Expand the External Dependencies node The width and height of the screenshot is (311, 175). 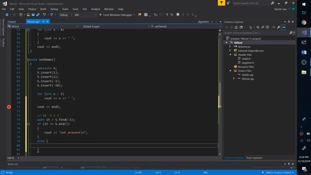[x=230, y=51]
